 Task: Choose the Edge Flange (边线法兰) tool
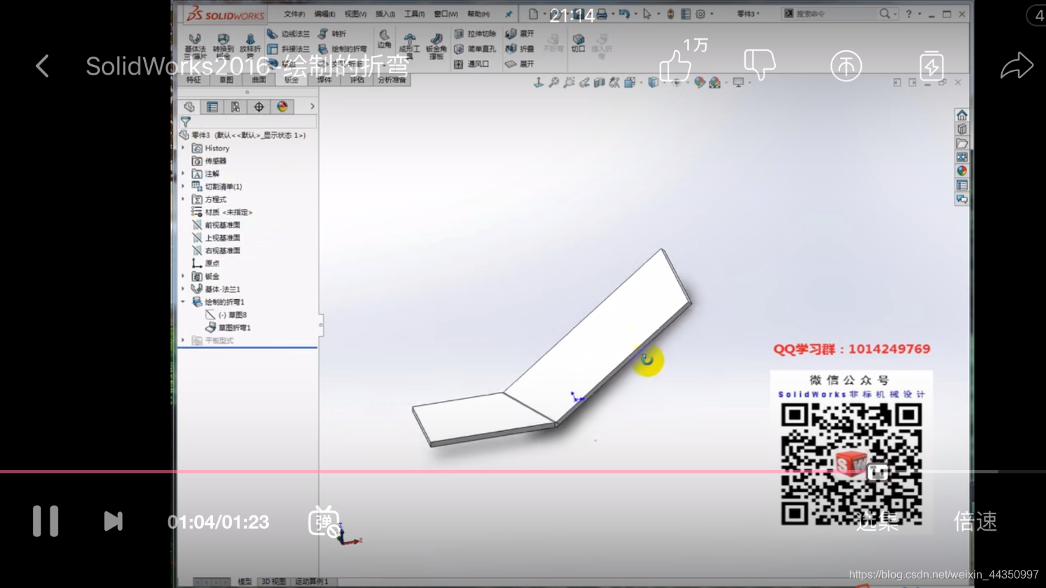coord(288,33)
